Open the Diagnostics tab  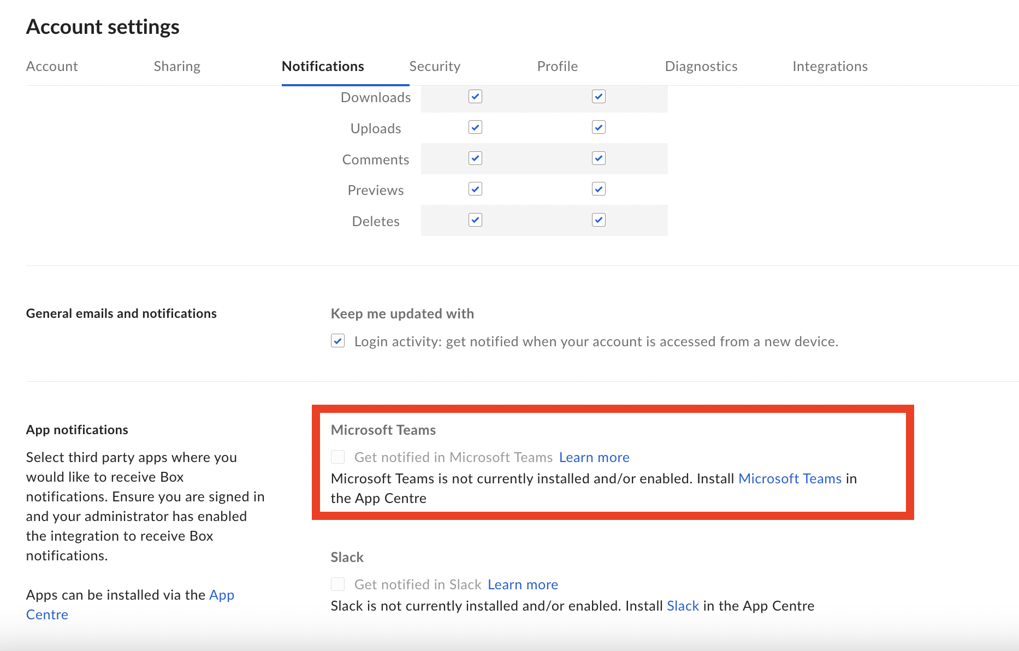point(701,66)
